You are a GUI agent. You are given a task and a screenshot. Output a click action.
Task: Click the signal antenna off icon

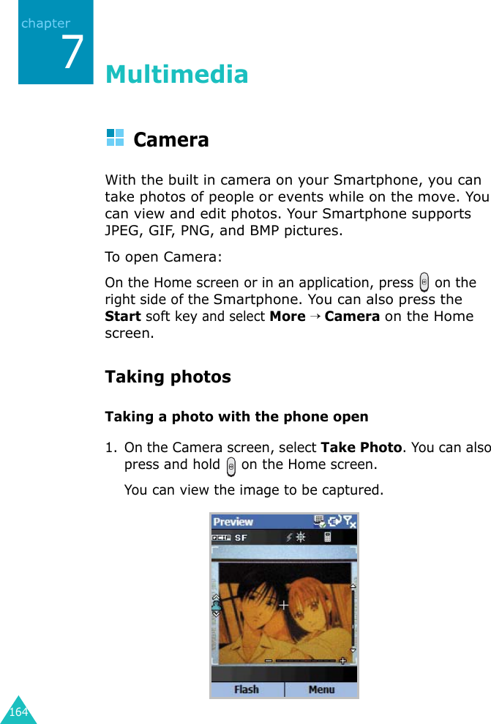click(x=350, y=522)
